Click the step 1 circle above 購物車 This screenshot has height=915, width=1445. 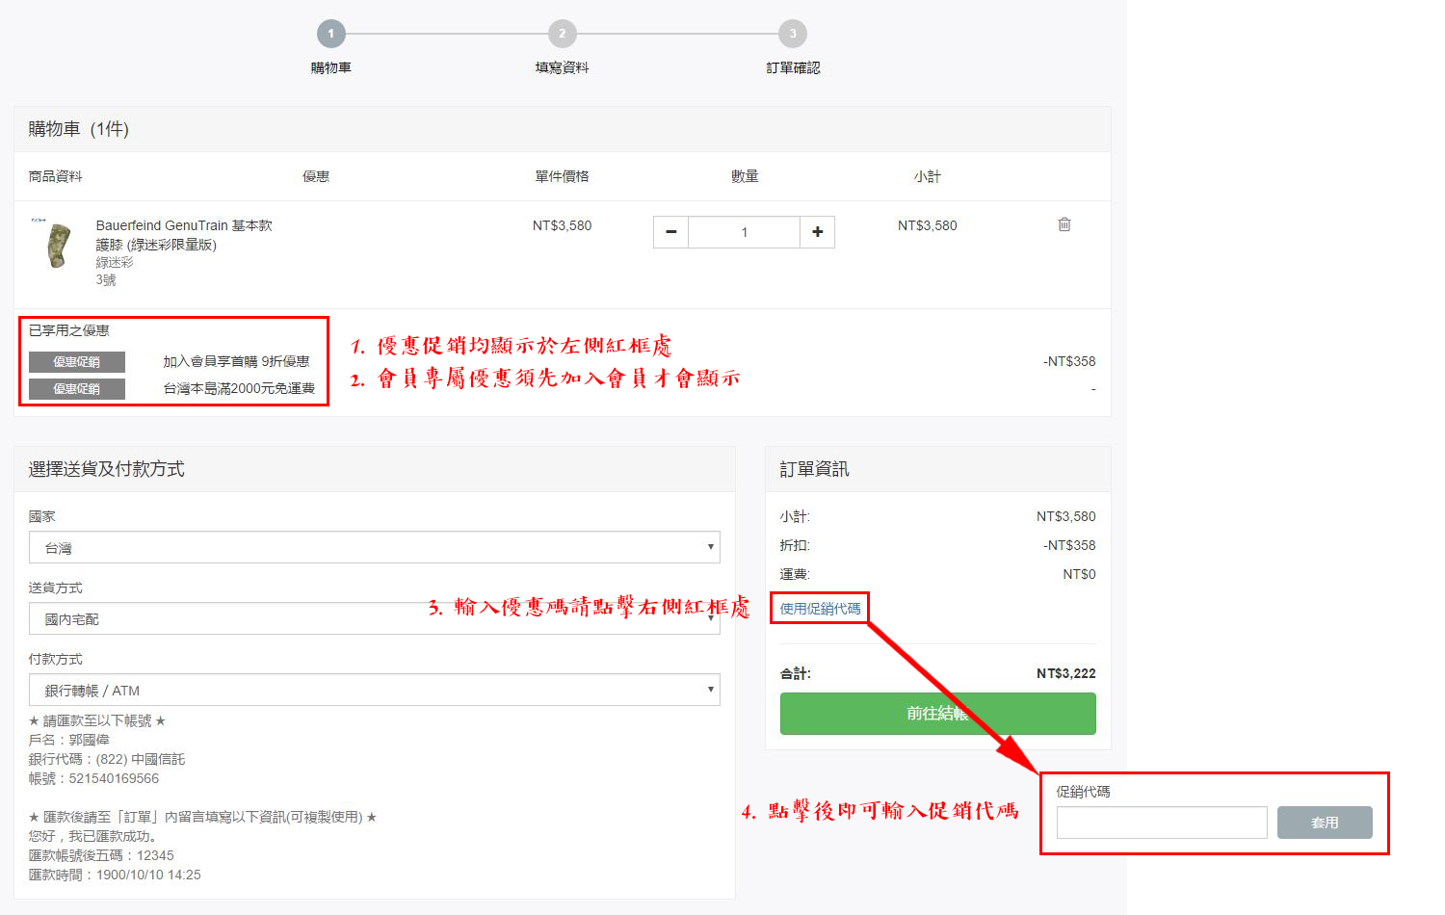330,32
